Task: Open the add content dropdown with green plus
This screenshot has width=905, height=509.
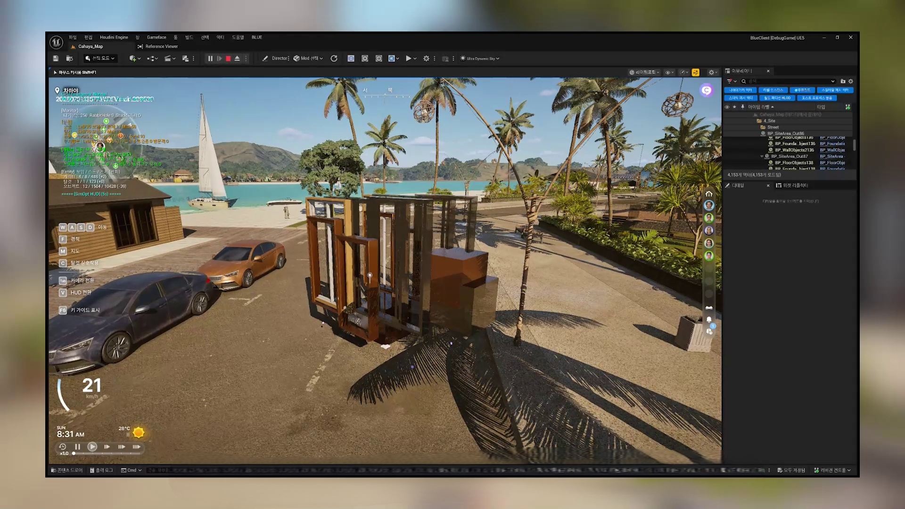Action: pos(135,58)
